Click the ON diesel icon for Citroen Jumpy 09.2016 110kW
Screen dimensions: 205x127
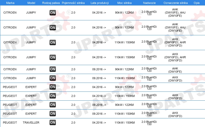[53, 78]
